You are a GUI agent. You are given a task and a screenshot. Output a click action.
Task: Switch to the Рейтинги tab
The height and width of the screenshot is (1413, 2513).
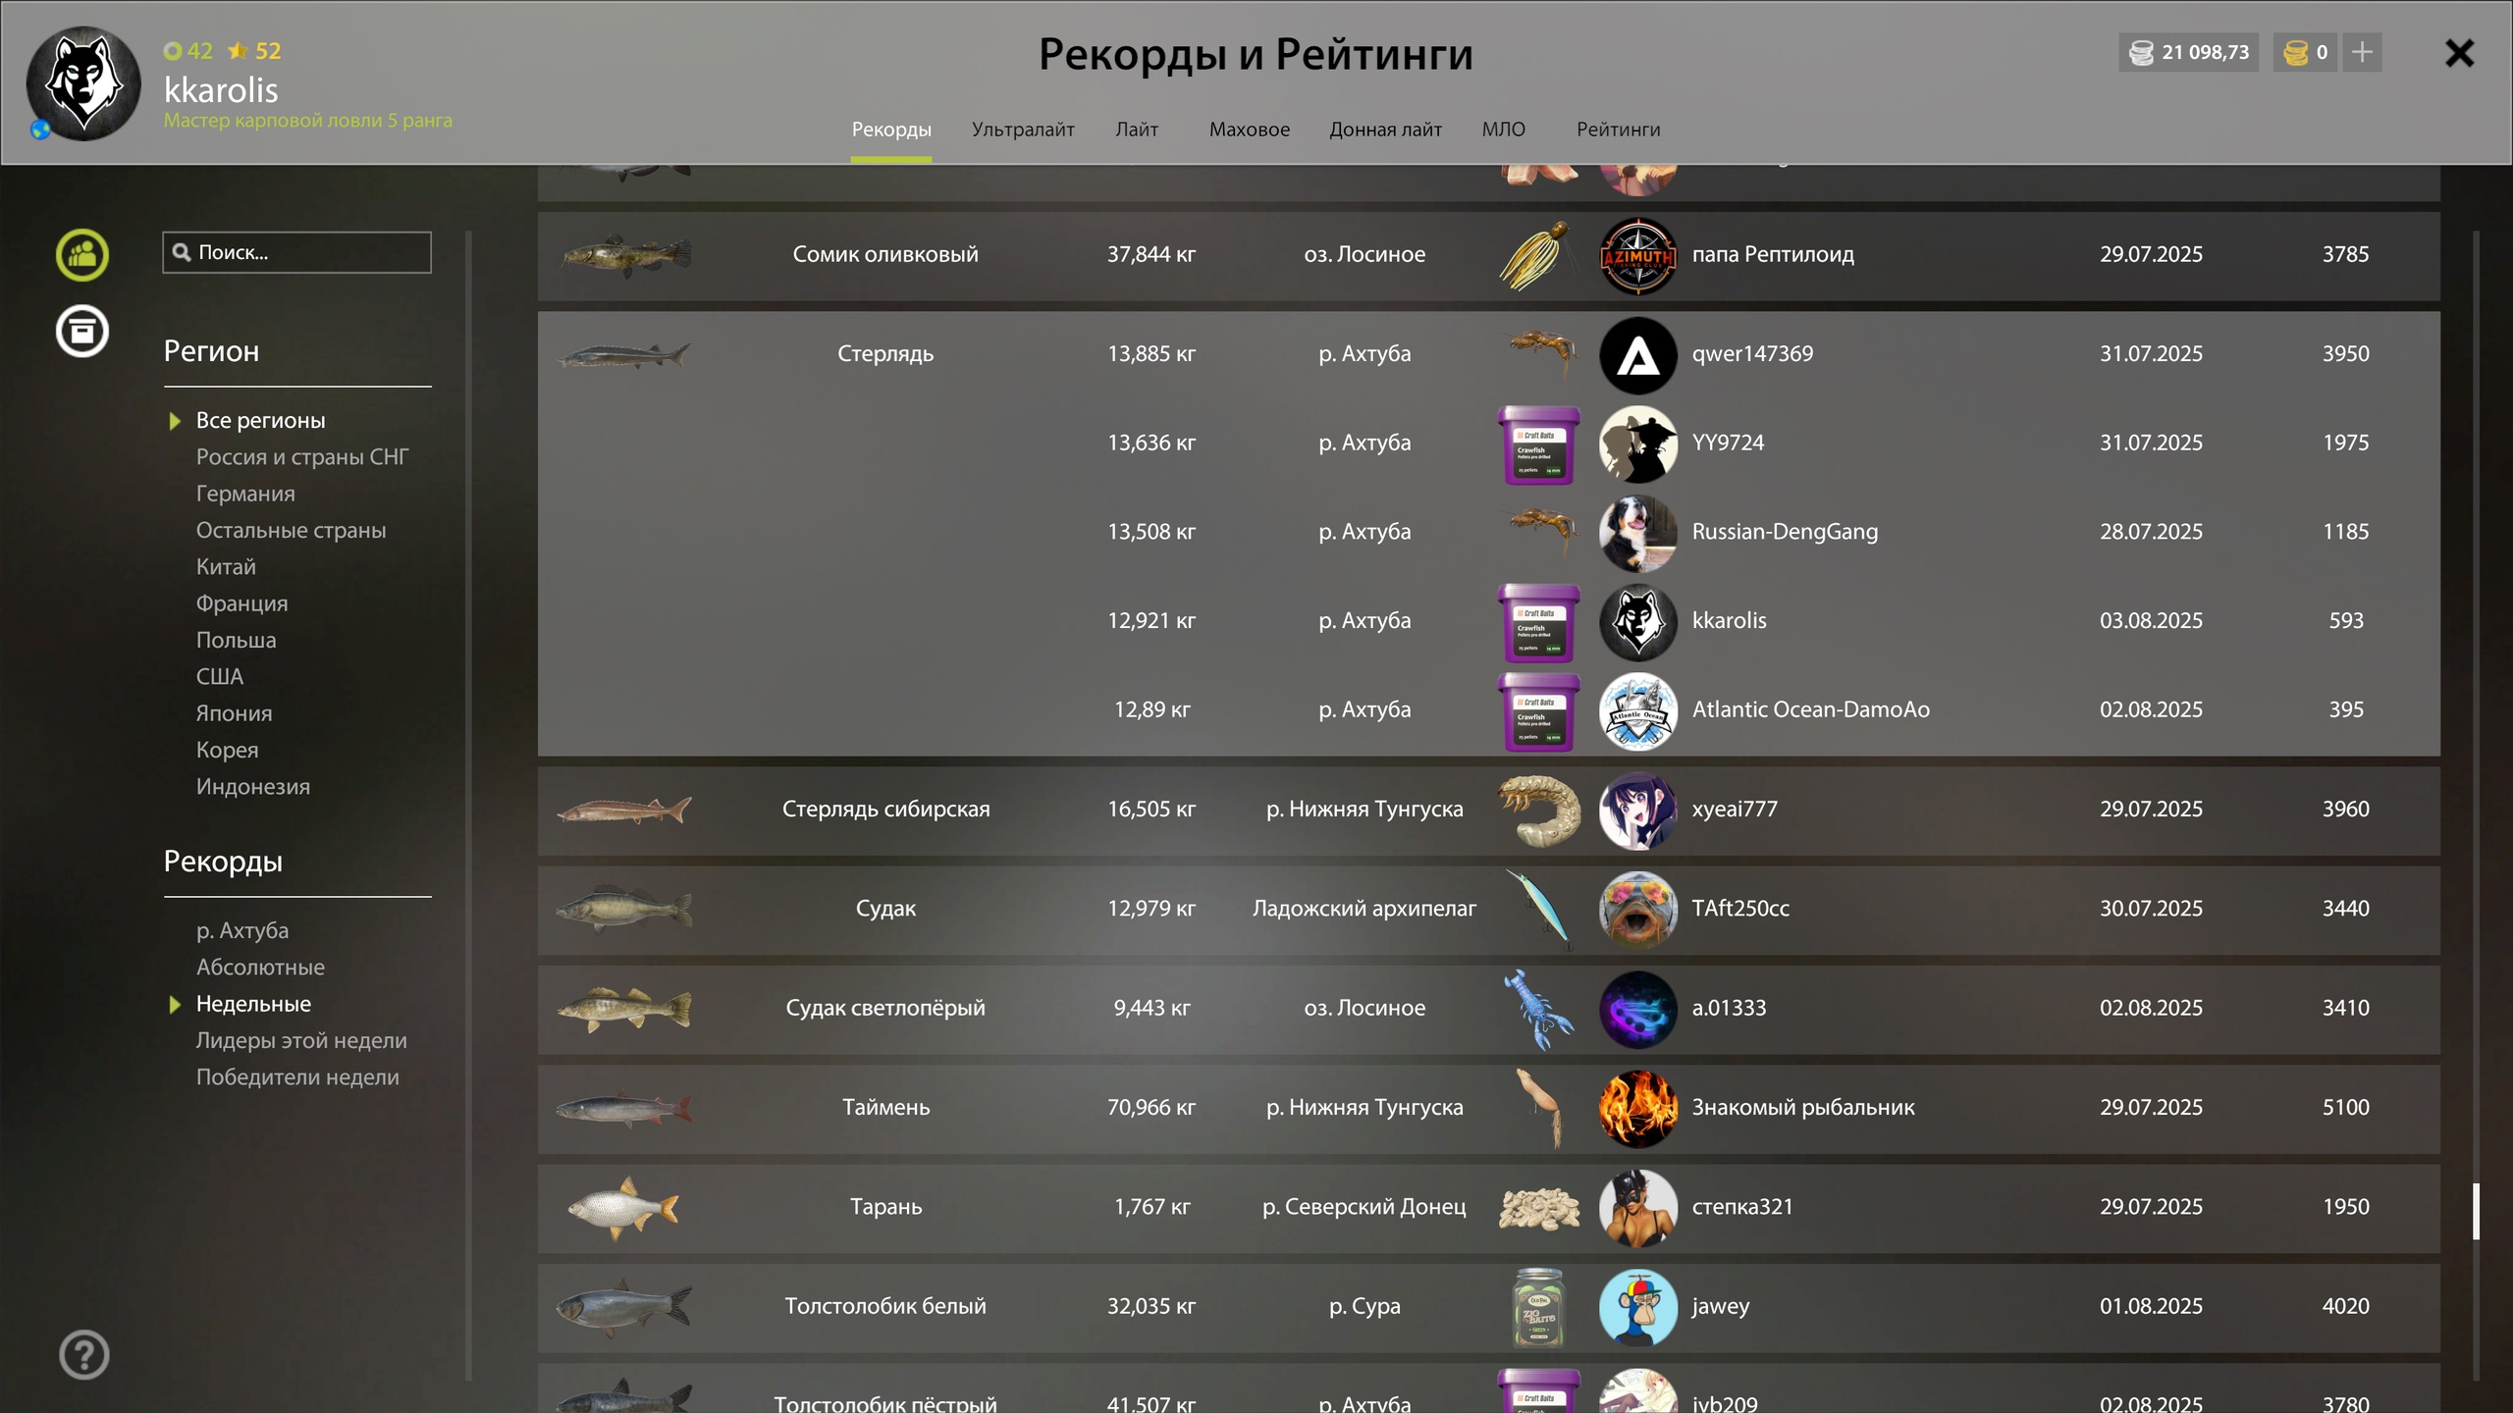pos(1618,130)
